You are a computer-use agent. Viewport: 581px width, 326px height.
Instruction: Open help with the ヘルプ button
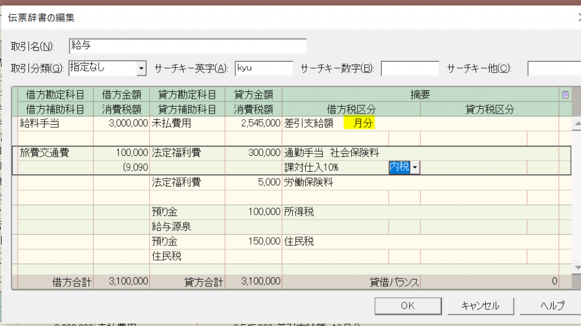click(552, 306)
